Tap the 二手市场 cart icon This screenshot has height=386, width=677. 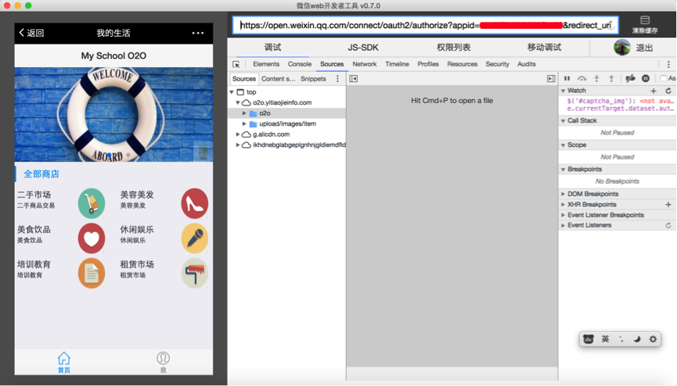point(92,203)
